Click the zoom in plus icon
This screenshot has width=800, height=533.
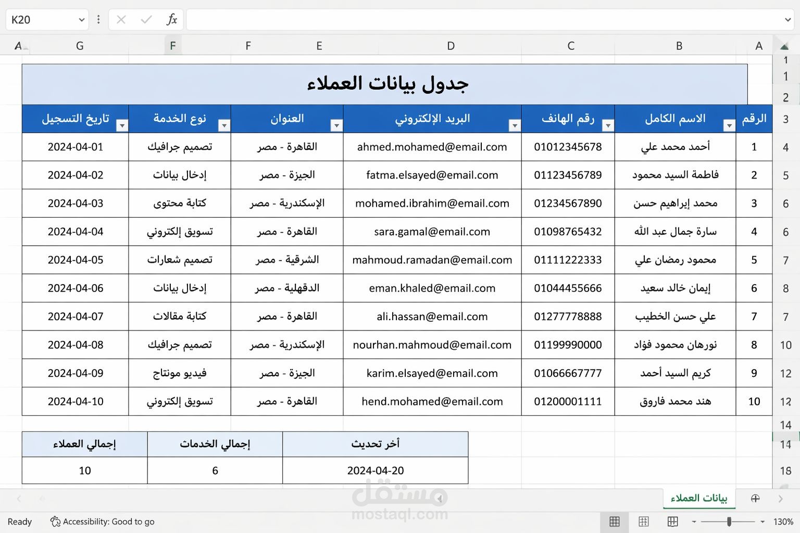[762, 522]
